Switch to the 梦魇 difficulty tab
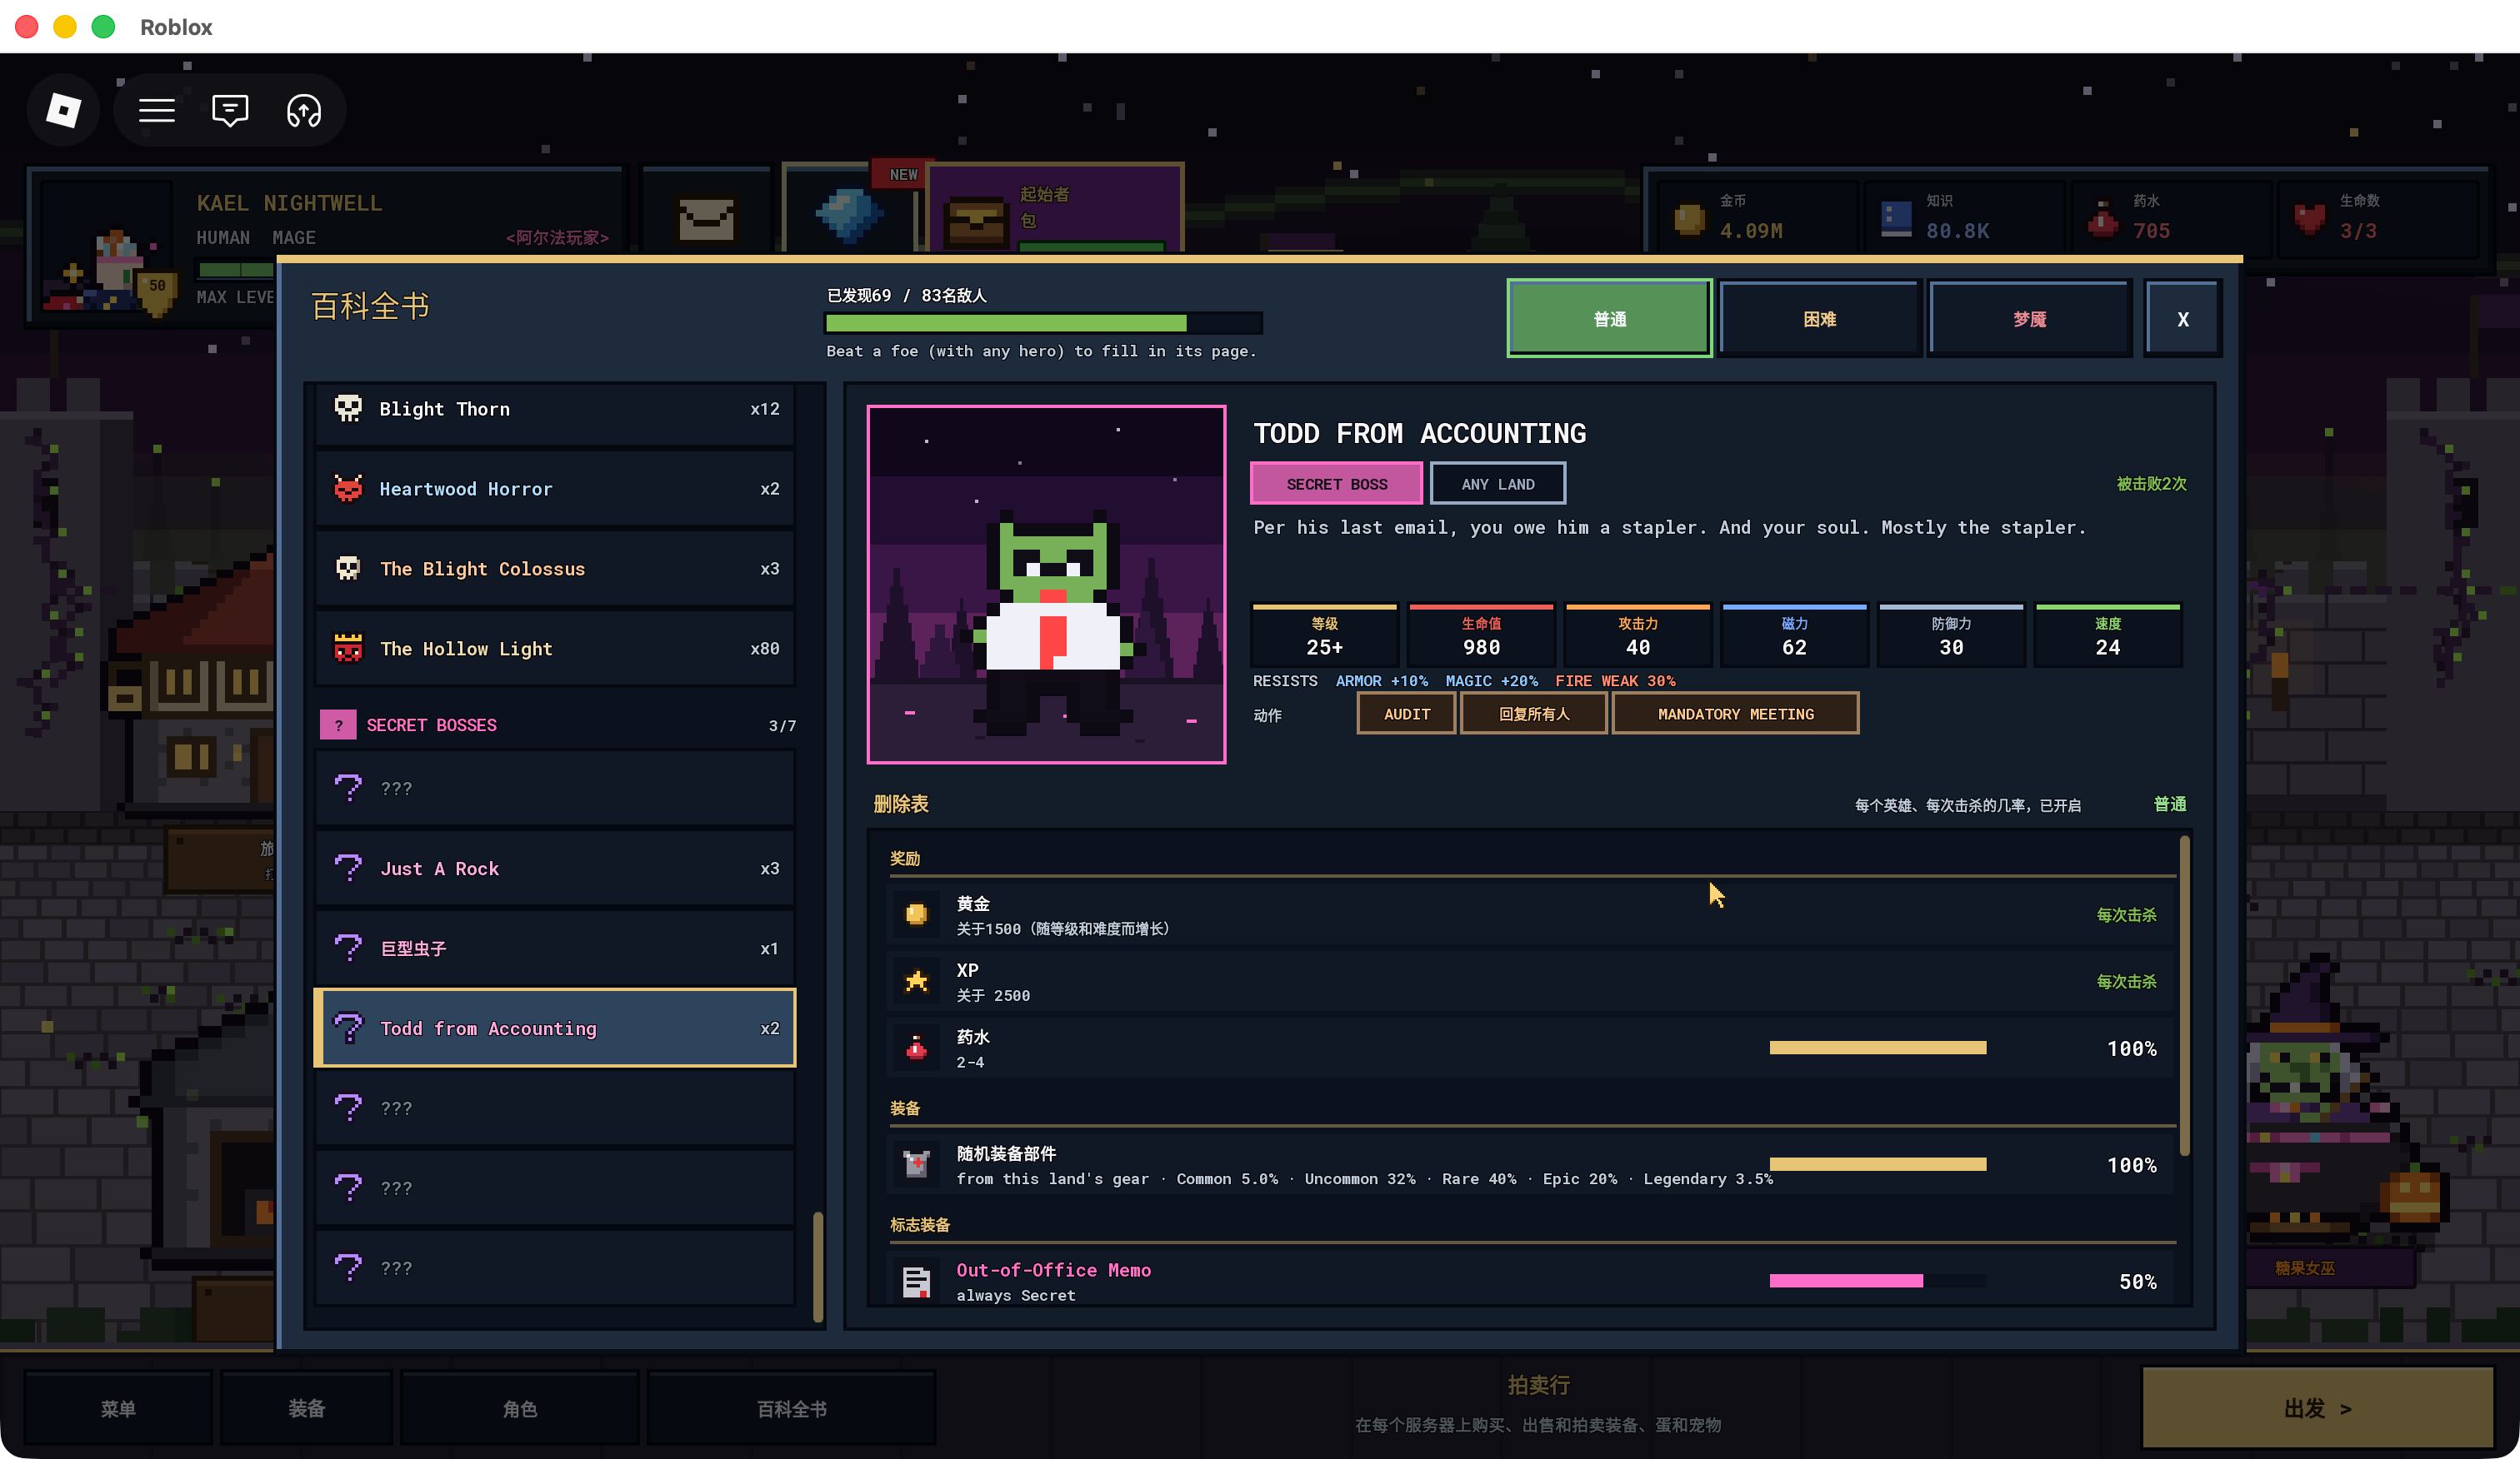 coord(2029,319)
